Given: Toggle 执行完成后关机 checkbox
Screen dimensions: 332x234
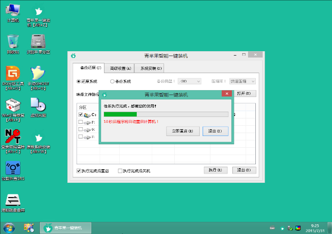Looking at the screenshot, I should [x=120, y=171].
